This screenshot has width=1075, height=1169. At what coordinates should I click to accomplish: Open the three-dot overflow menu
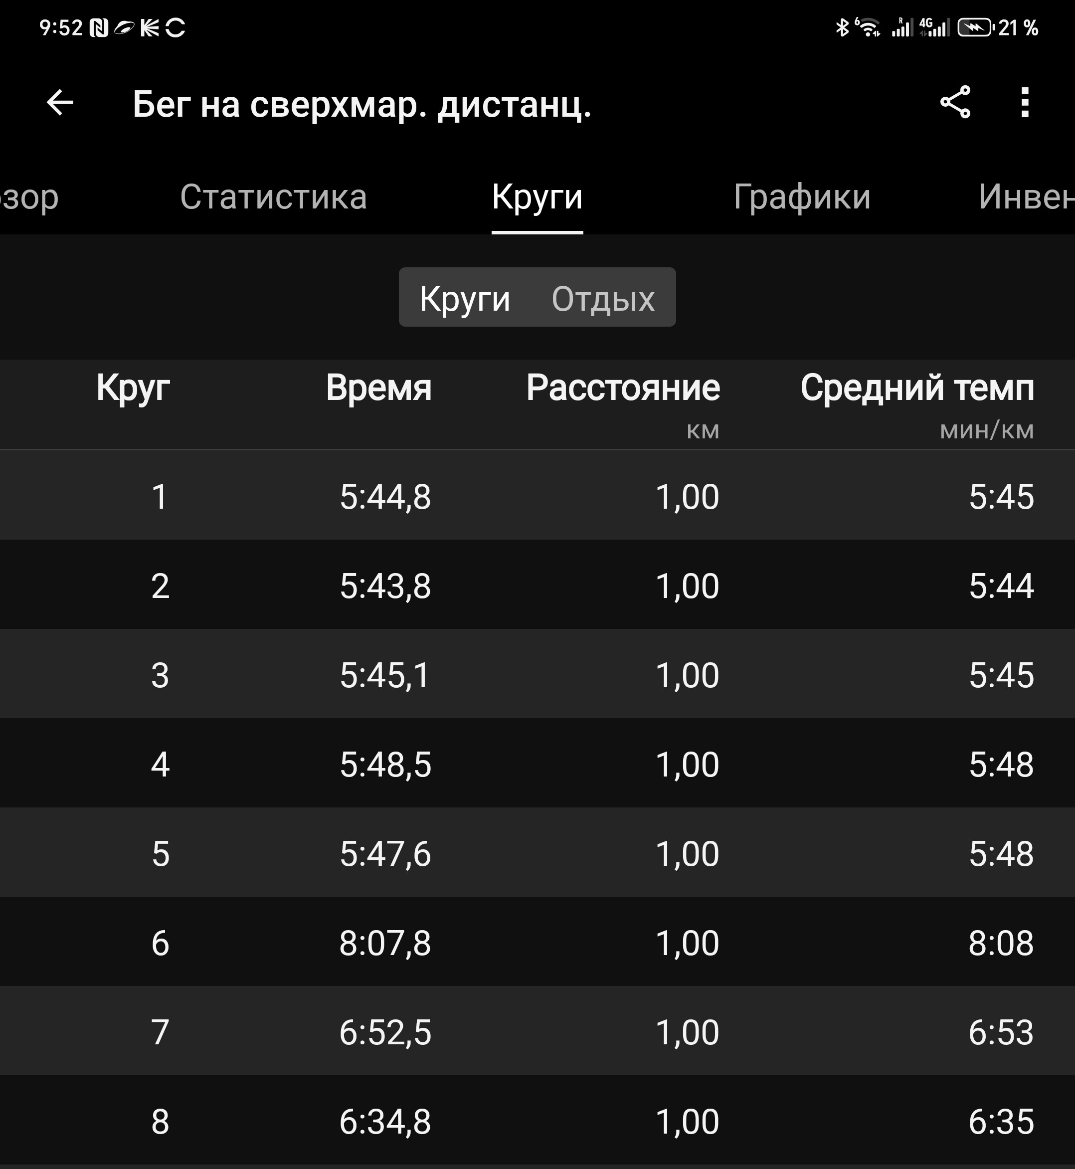coord(1025,102)
